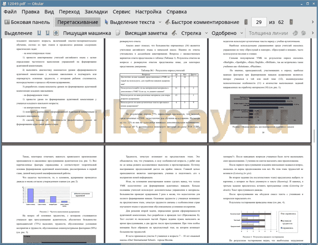The image size is (318, 245).
Task: Click the Рисунок 4 horizontal bar chart
Action: point(253,221)
